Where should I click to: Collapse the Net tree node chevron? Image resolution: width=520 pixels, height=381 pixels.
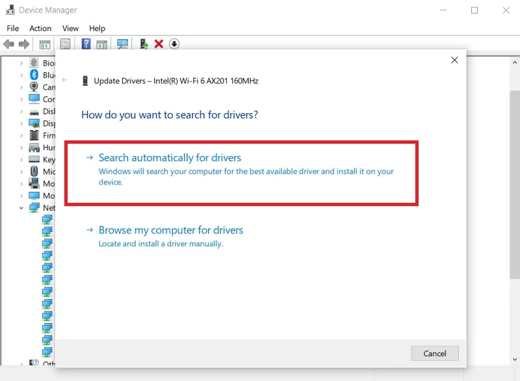(21, 208)
